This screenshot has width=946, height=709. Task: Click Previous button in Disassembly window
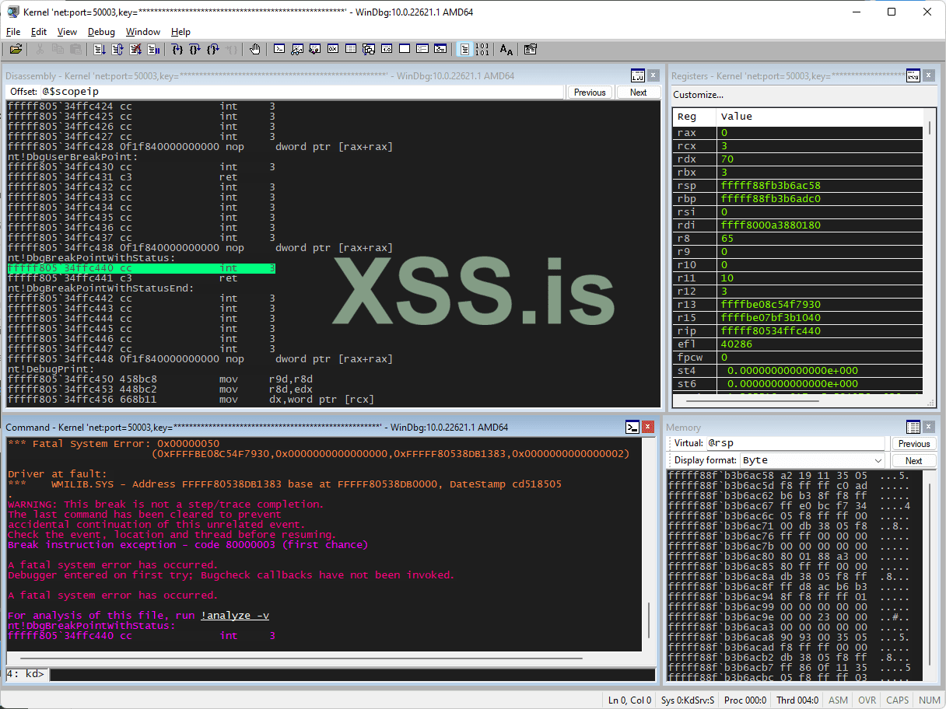tap(590, 92)
